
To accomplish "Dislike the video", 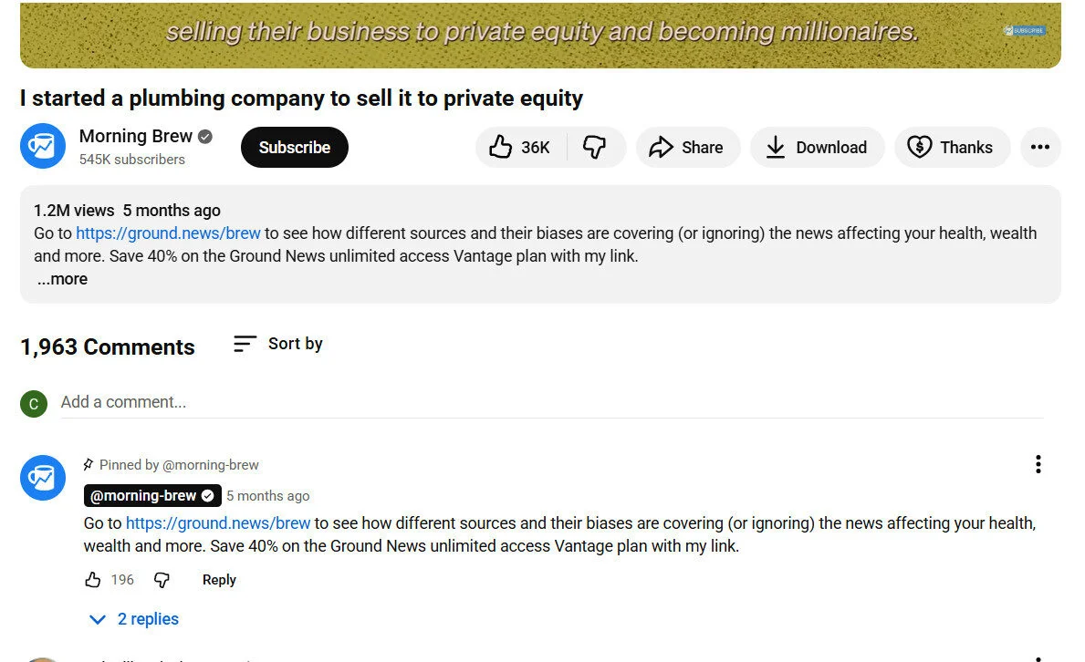I will (597, 147).
